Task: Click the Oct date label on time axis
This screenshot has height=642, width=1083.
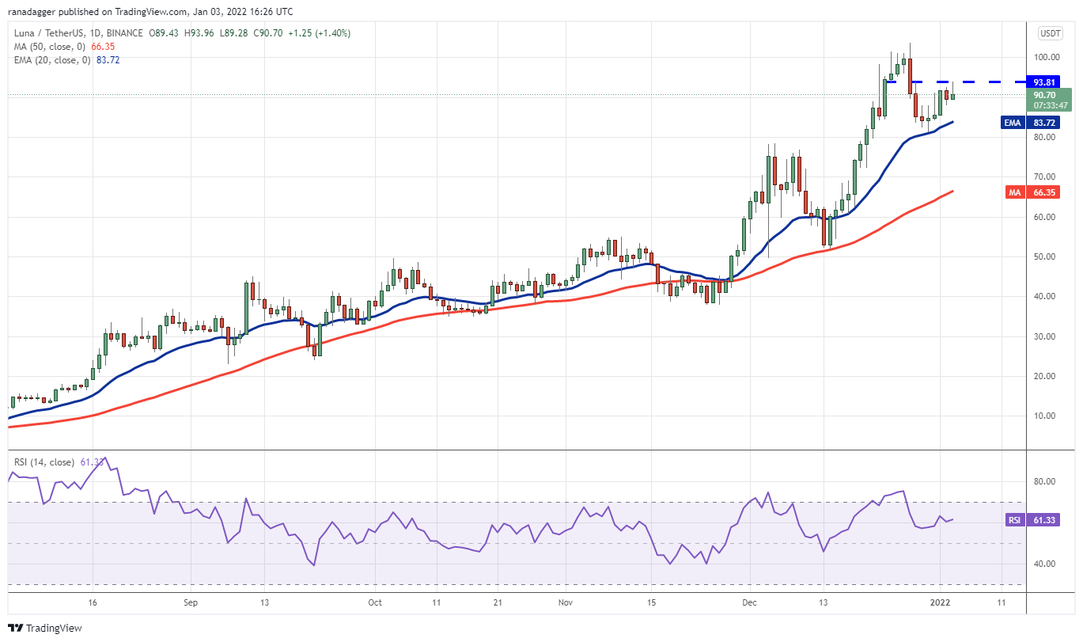Action: click(375, 602)
